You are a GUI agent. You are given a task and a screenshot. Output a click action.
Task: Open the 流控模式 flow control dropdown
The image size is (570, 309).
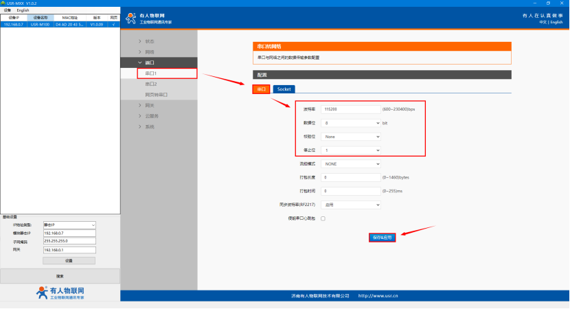(350, 164)
